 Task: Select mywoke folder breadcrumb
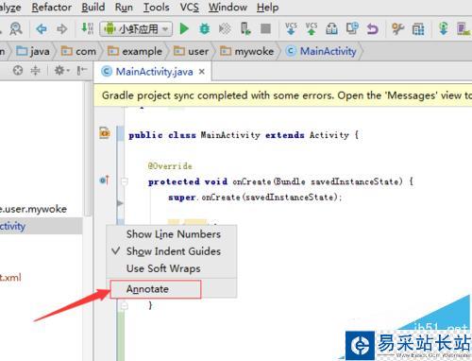(x=246, y=51)
